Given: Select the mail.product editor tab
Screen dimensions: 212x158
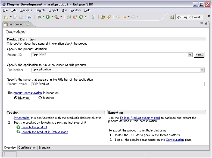Looking at the screenshot, I should pos(17,24).
